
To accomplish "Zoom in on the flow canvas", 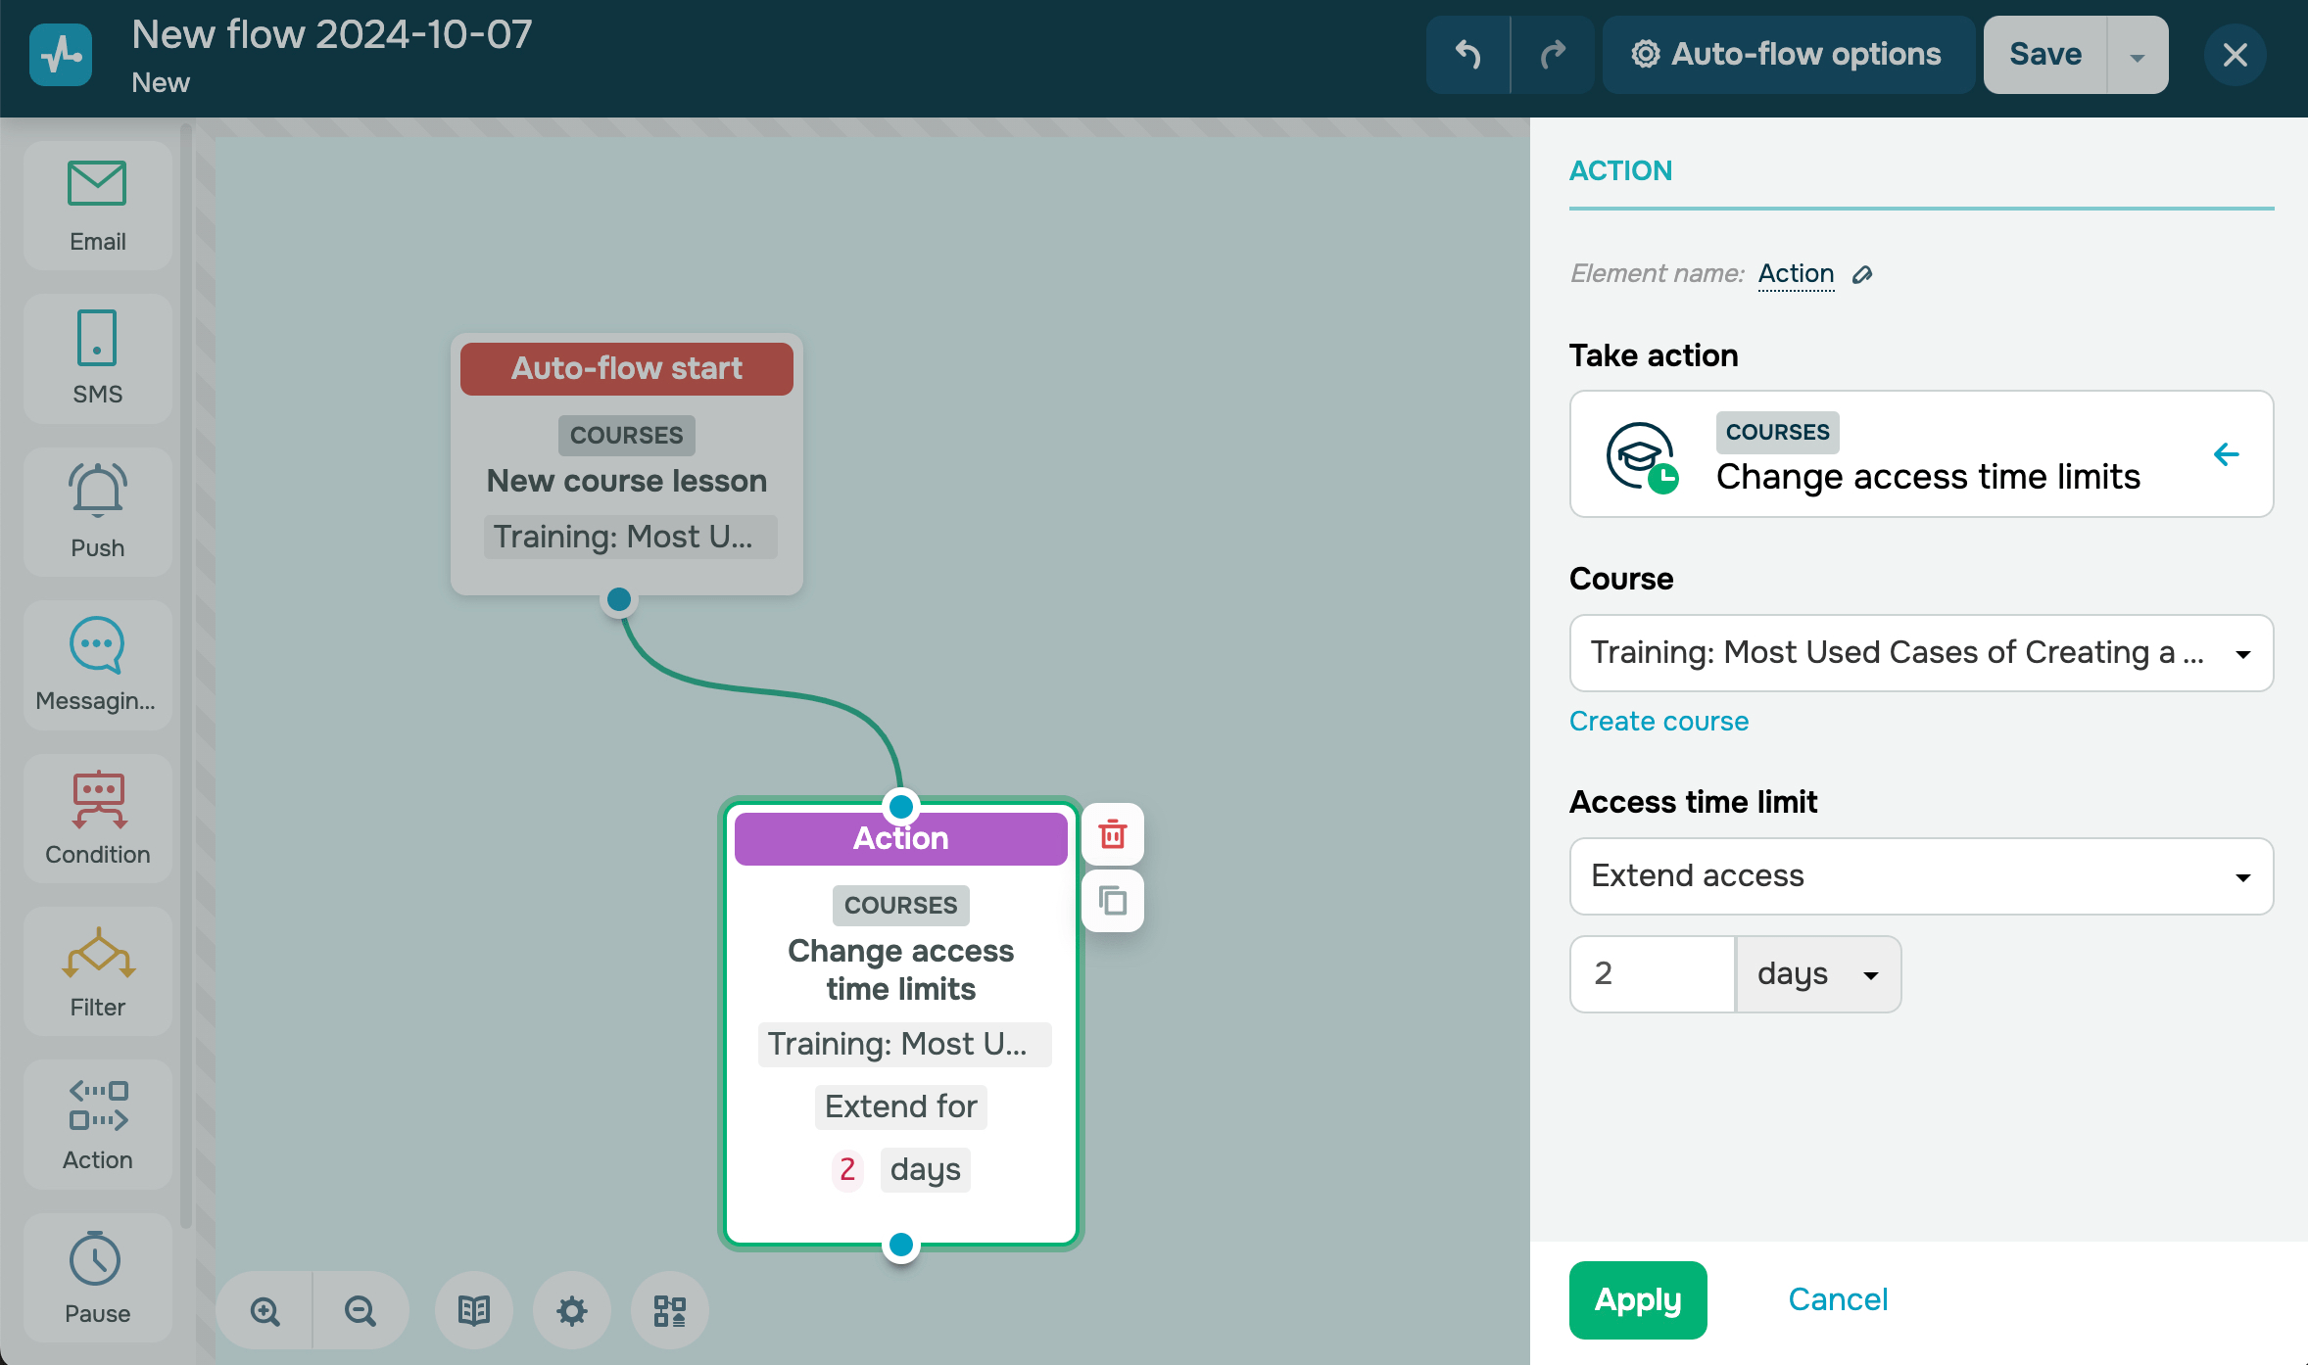I will tap(264, 1310).
